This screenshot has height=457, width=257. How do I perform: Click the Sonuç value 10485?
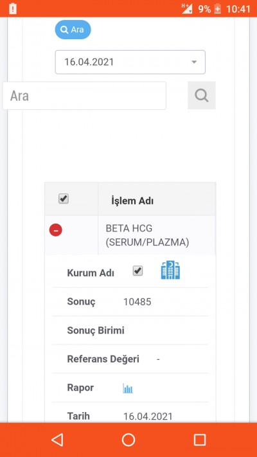coord(137,302)
